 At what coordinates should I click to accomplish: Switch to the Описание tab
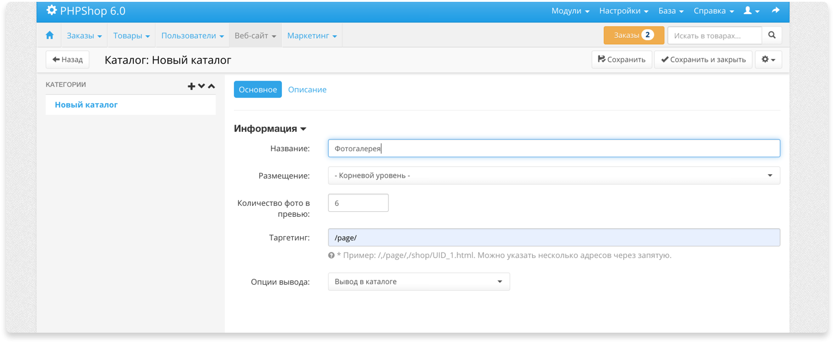click(x=307, y=89)
